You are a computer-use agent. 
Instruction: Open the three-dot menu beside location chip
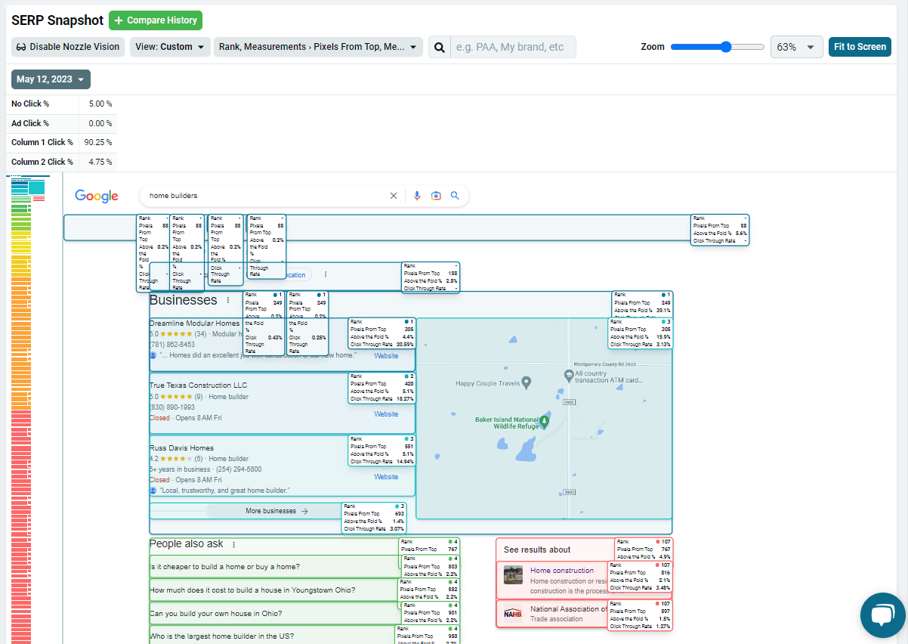pyautogui.click(x=326, y=275)
